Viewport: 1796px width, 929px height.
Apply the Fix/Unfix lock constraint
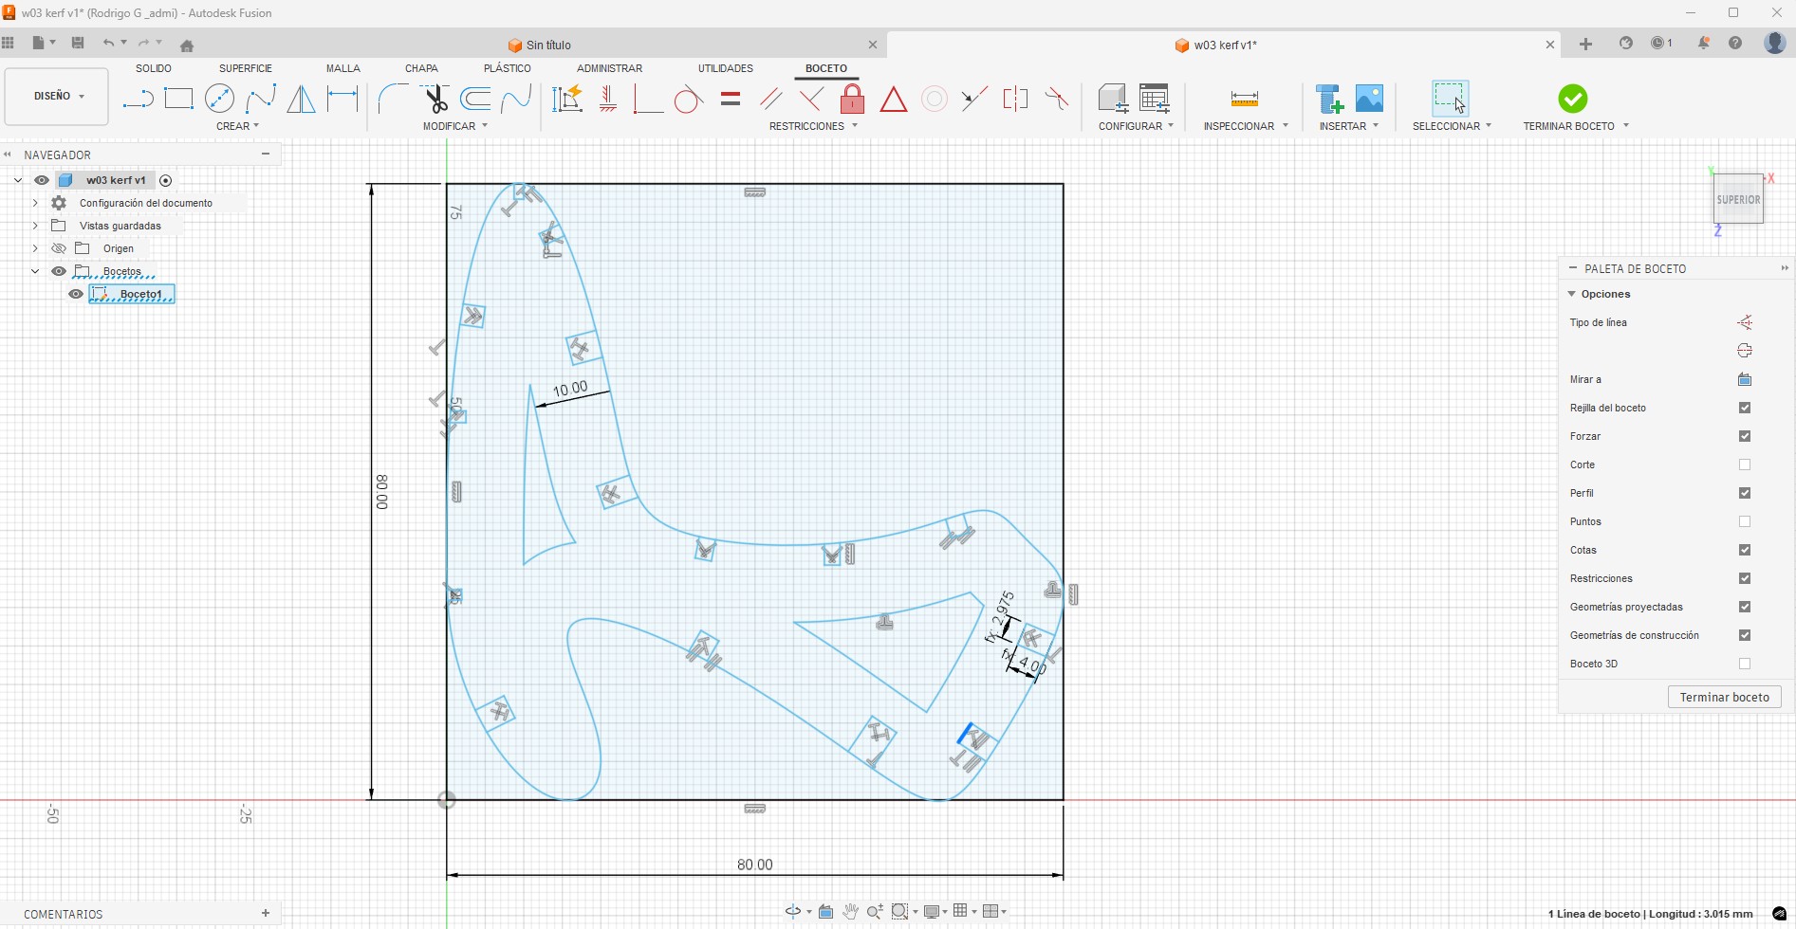coord(852,99)
